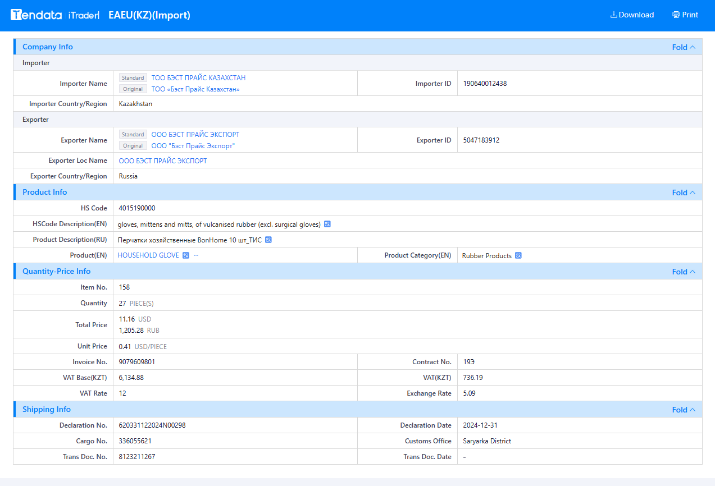Click the Standard tag beside exporter name
Viewport: 715px width, 486px height.
click(x=133, y=135)
